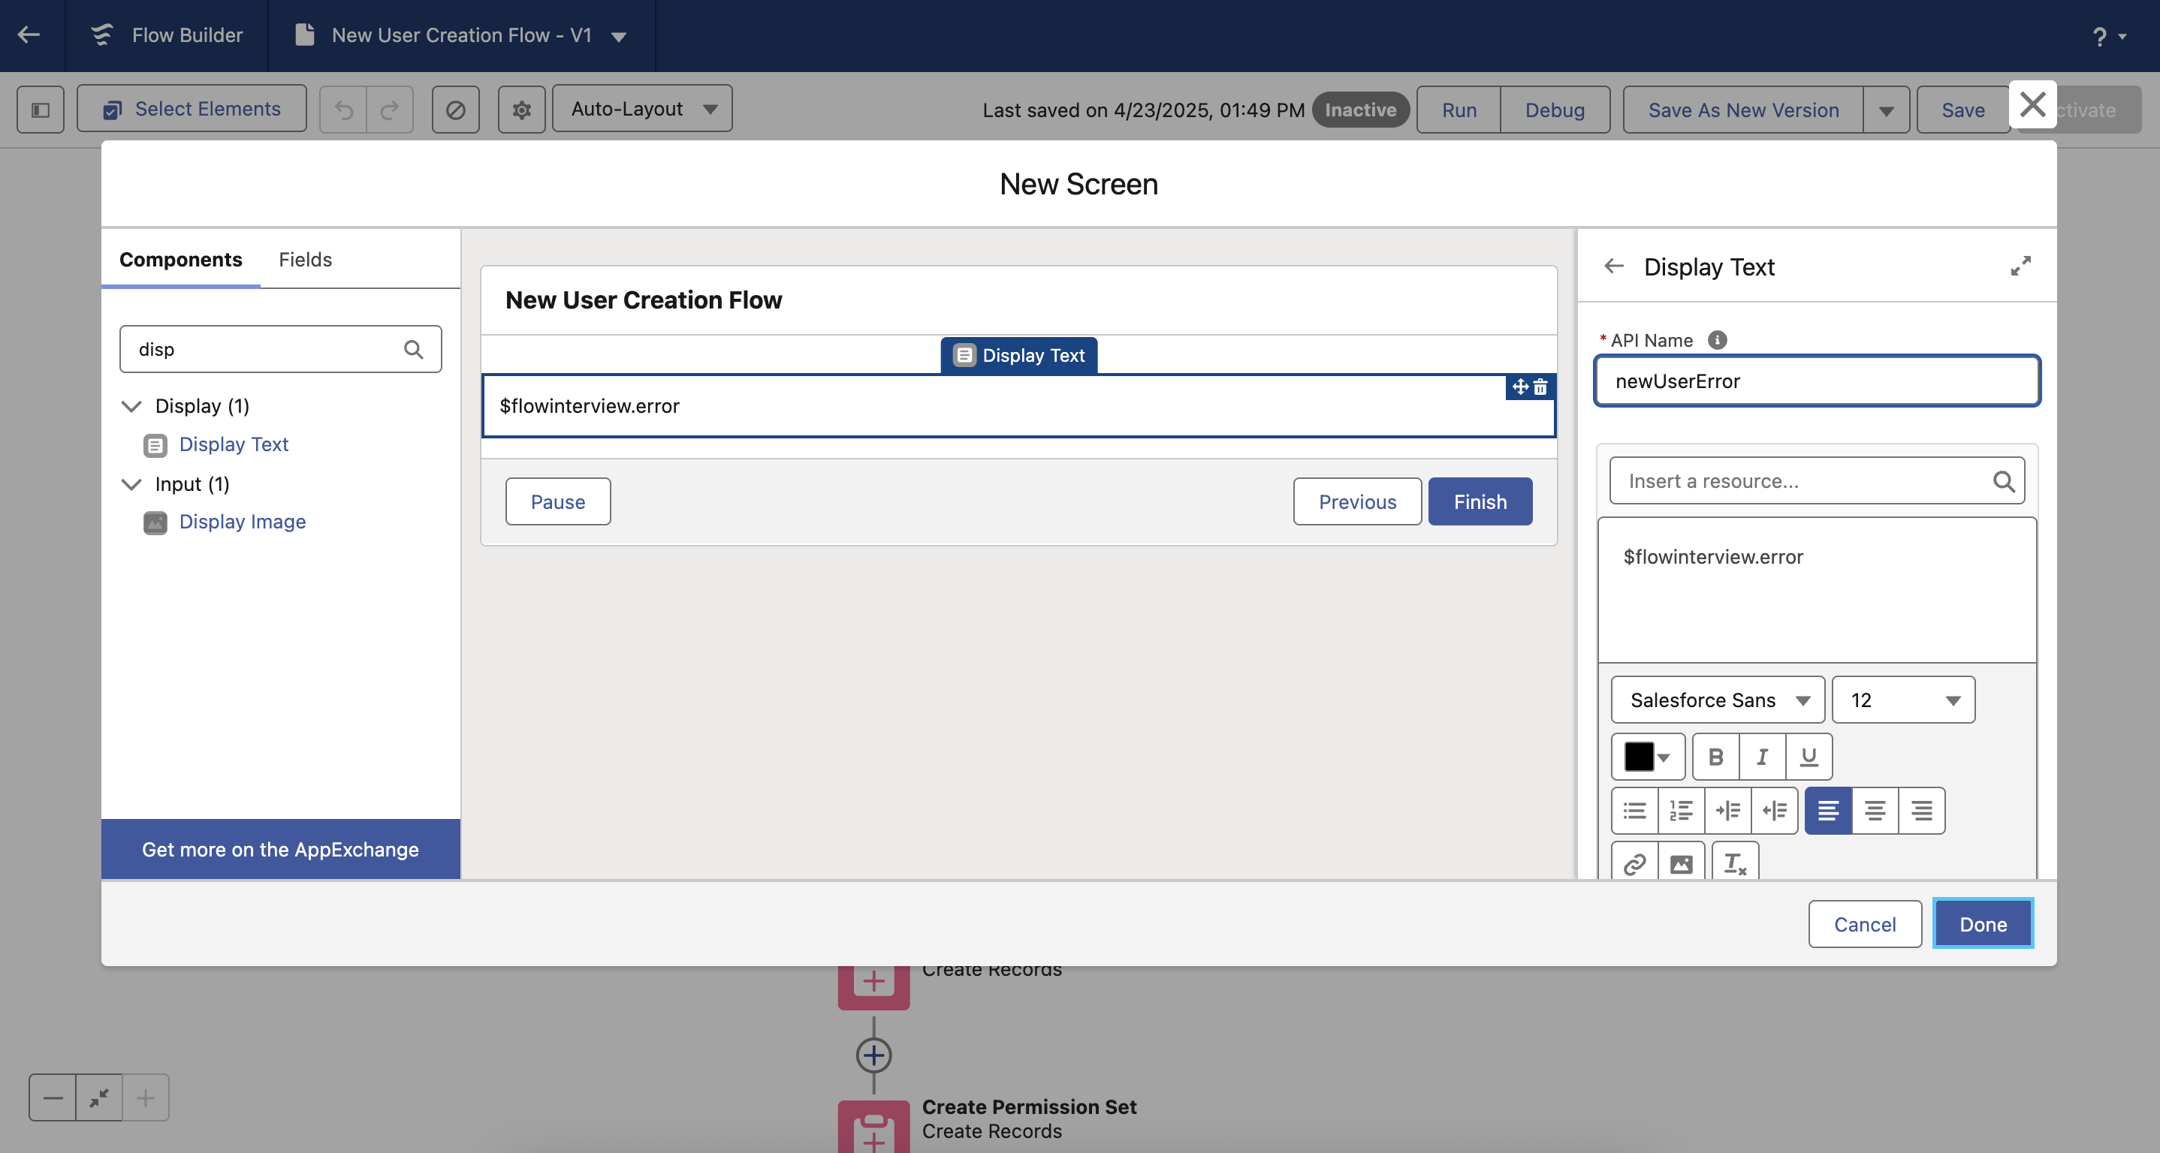
Task: Collapse the Display (1) component group
Action: point(131,406)
